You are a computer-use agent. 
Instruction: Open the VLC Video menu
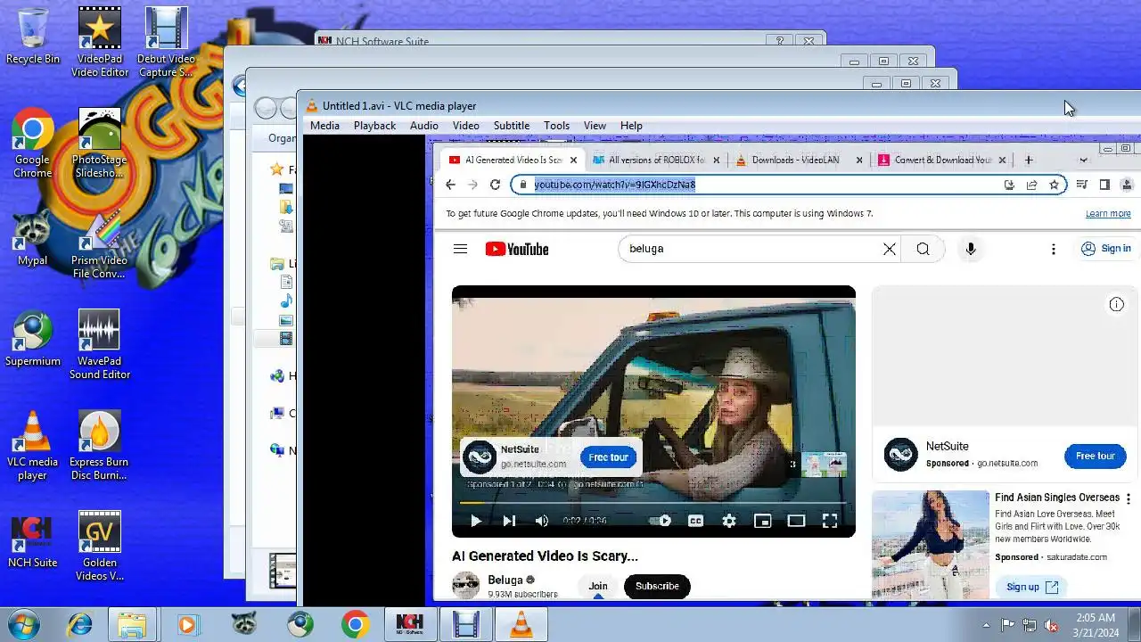pyautogui.click(x=465, y=126)
